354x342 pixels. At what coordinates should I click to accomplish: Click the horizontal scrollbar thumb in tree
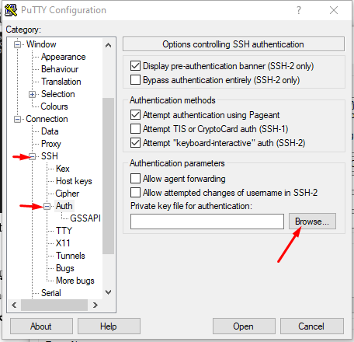[x=54, y=305]
